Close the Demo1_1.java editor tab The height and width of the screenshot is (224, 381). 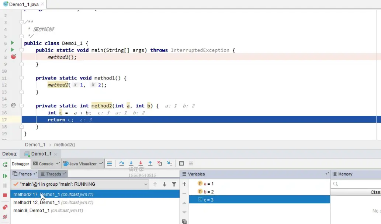click(42, 4)
